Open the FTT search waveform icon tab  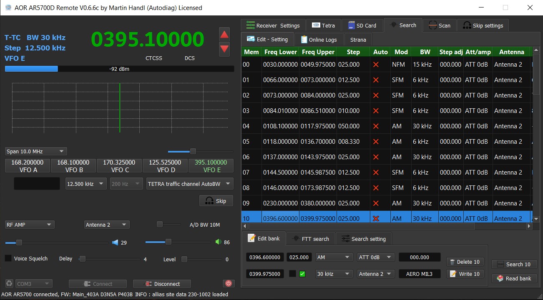(296, 239)
